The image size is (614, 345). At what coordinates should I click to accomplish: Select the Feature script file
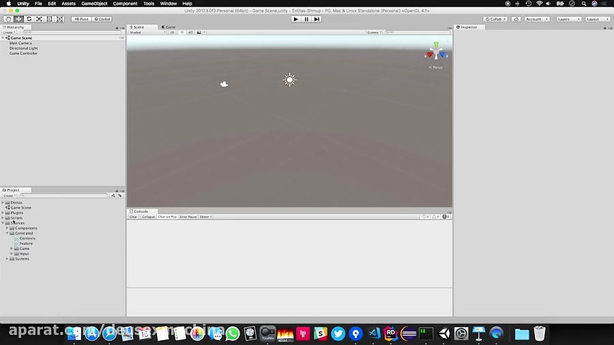pyautogui.click(x=26, y=243)
